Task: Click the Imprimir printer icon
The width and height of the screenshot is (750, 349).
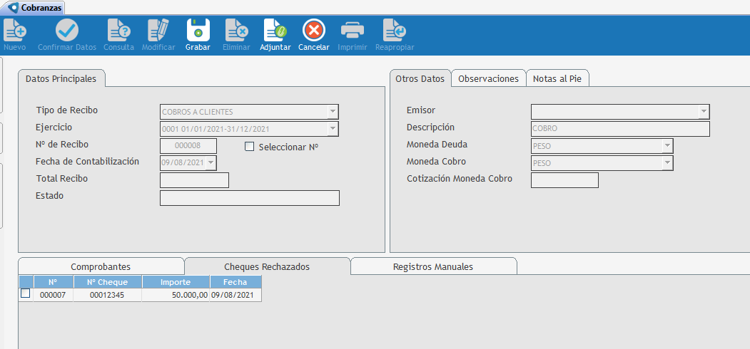Action: point(353,31)
